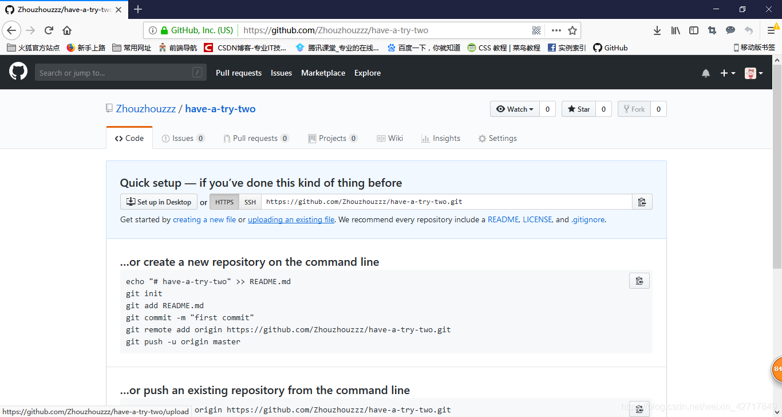
Task: Click the Fork button
Action: pos(634,109)
